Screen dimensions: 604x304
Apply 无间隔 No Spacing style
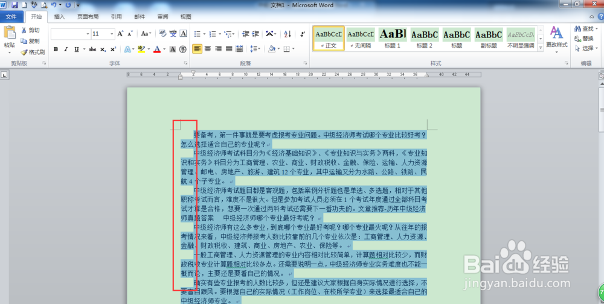coord(361,38)
